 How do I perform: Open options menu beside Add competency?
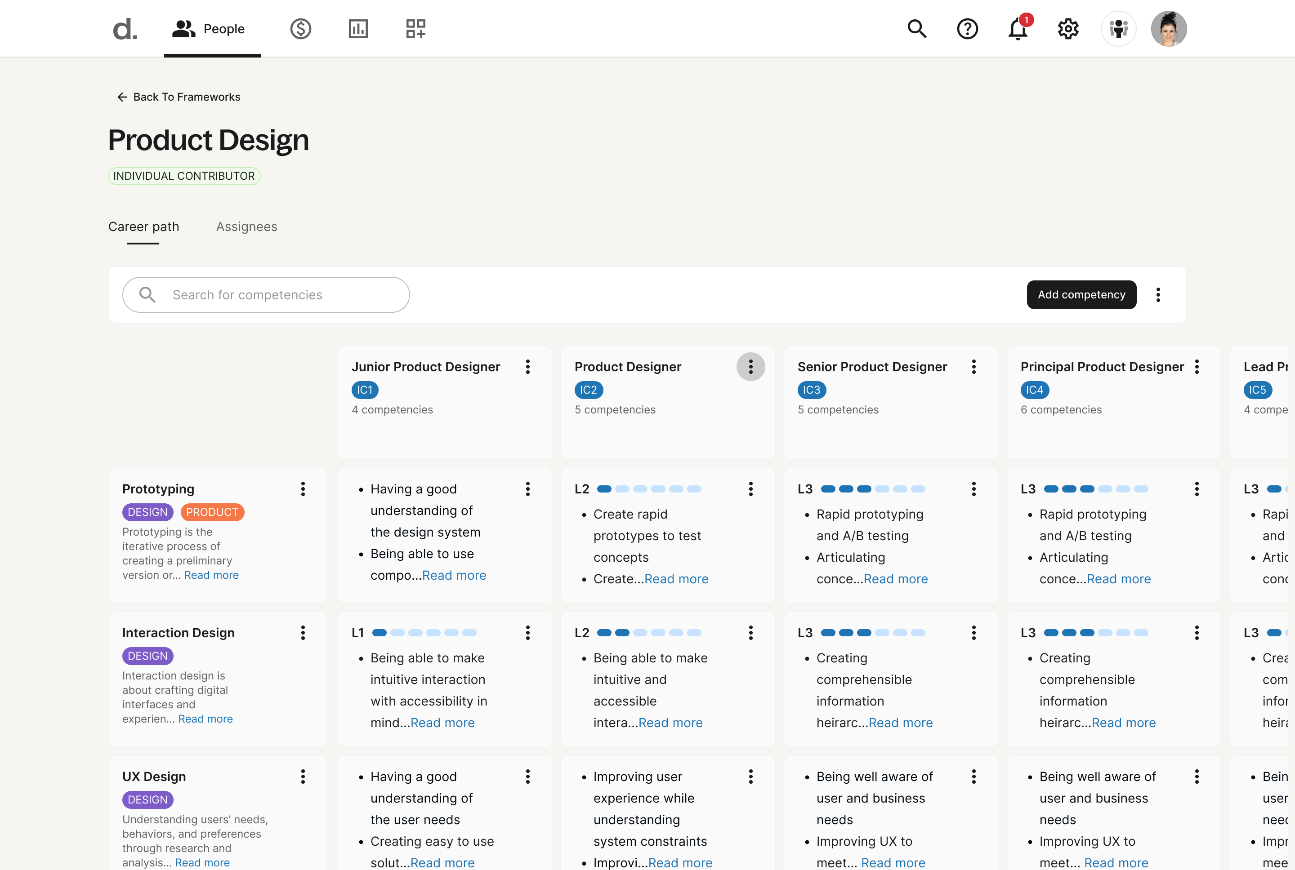coord(1158,295)
